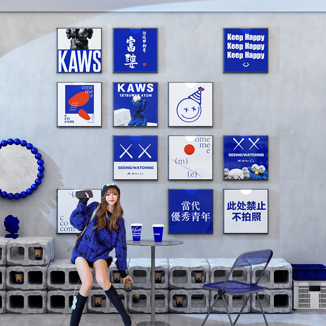This screenshot has width=326, height=326.
Task: Click the small smiley under Keep Happy text
Action: [x=246, y=65]
